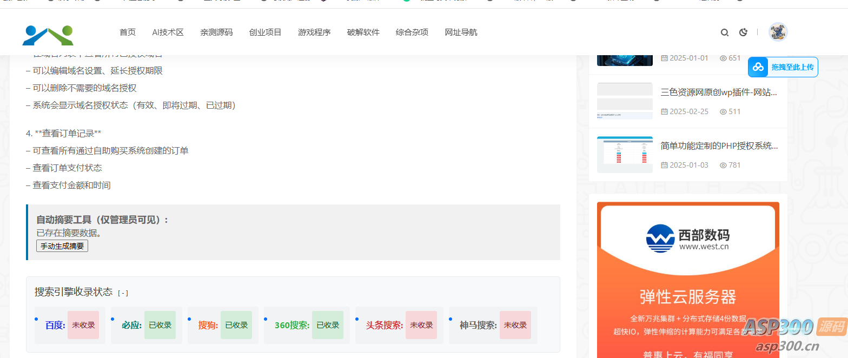
Task: Click the 必应 已收录 status badge
Action: point(160,325)
